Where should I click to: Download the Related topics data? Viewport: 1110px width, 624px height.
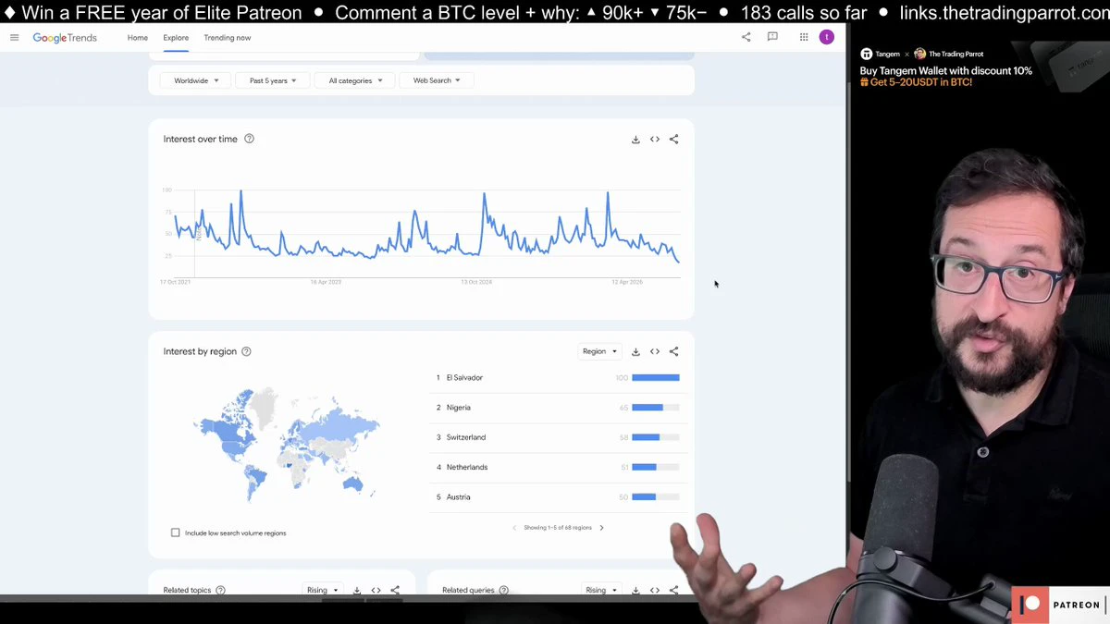[x=357, y=590]
